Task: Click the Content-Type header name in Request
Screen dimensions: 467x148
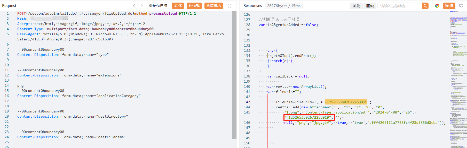Action: pyautogui.click(x=30, y=29)
